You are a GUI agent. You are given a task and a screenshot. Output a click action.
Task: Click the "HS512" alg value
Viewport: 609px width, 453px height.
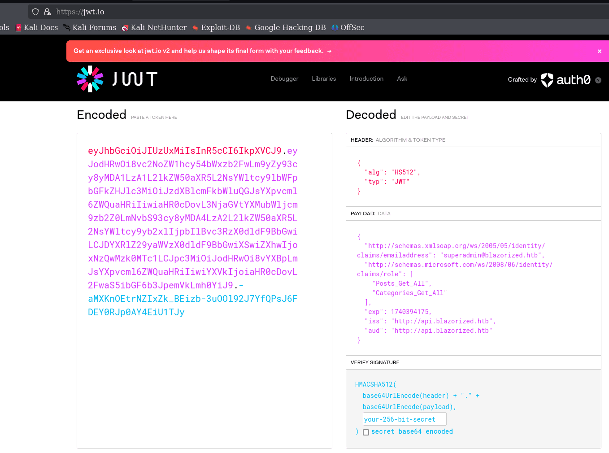point(404,172)
